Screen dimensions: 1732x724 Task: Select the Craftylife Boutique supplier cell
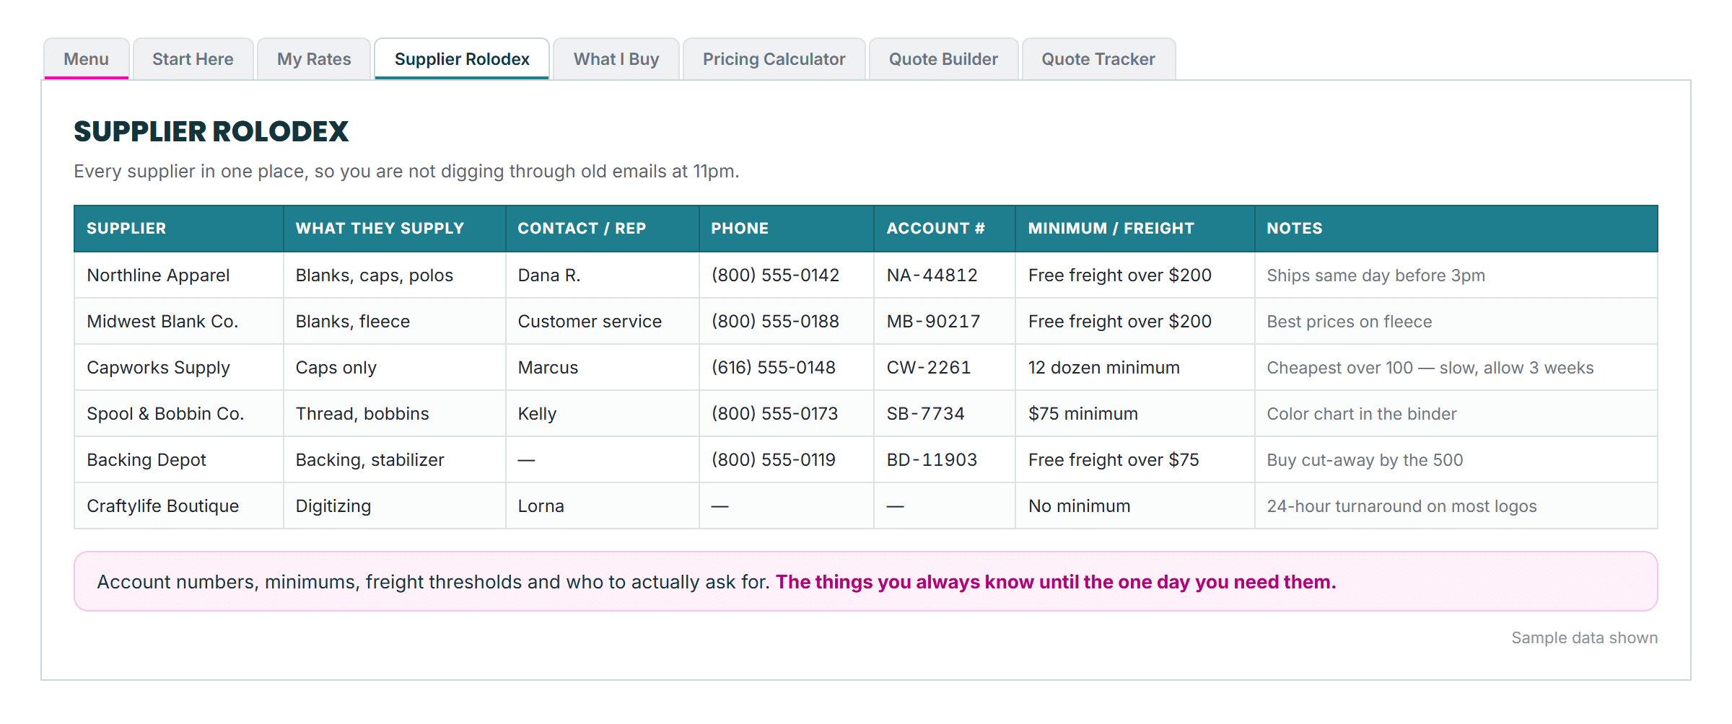pos(179,506)
